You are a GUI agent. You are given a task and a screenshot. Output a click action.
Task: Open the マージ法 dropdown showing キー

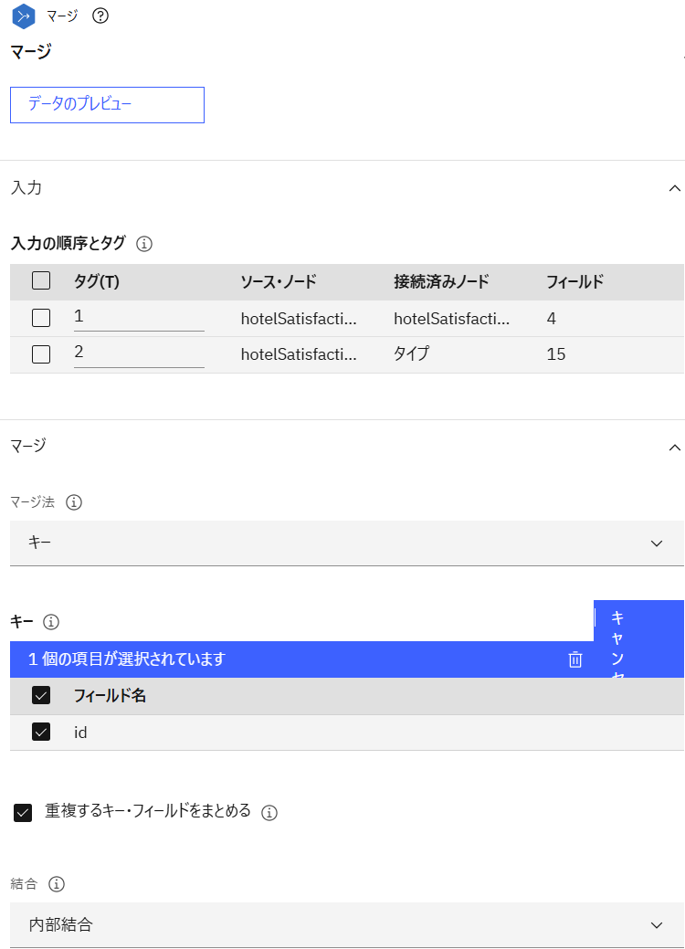click(347, 543)
